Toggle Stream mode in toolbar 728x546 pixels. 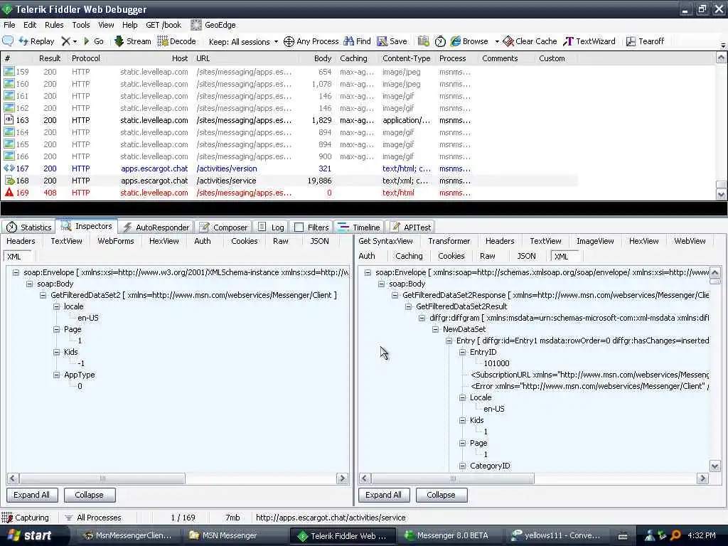133,41
